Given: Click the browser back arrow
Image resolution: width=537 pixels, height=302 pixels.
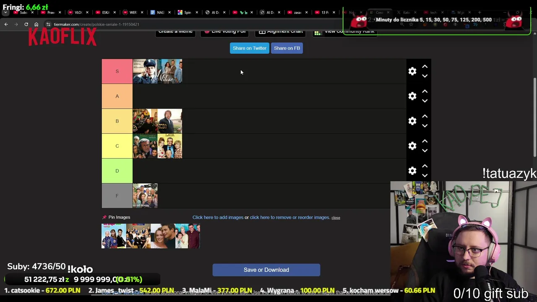Looking at the screenshot, I should (x=6, y=24).
